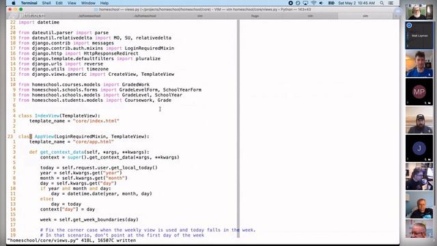Click the 'class IndexView' definition
The image size is (437, 246).
(59, 115)
